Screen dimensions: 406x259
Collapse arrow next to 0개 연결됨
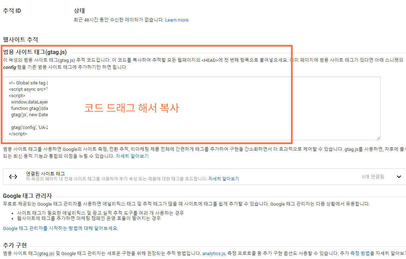[x=400, y=176]
